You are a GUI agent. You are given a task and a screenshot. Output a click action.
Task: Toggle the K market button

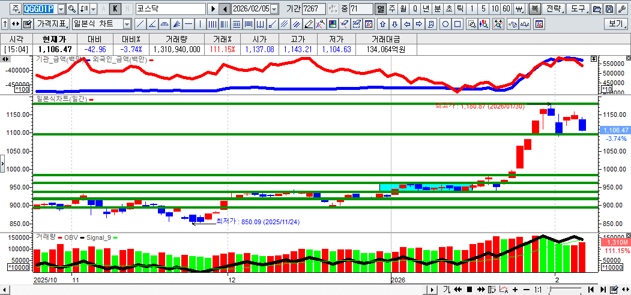coord(115,9)
